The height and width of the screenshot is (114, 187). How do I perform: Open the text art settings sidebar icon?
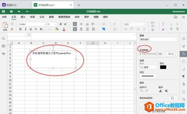184,84
